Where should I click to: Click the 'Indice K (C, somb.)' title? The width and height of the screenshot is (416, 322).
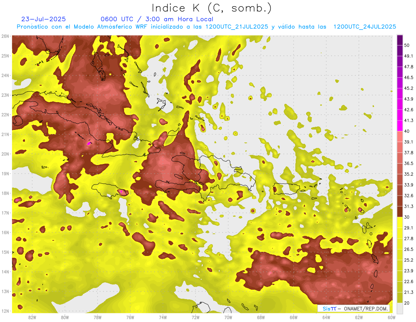pyautogui.click(x=212, y=8)
